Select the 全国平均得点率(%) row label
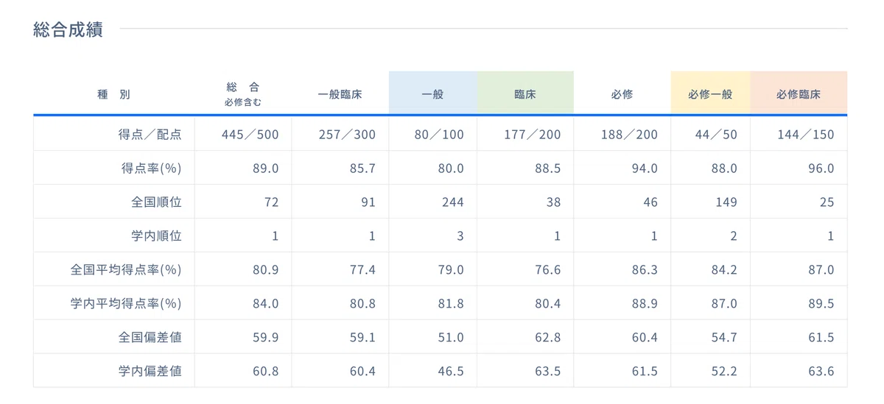This screenshot has width=884, height=404. click(x=126, y=270)
